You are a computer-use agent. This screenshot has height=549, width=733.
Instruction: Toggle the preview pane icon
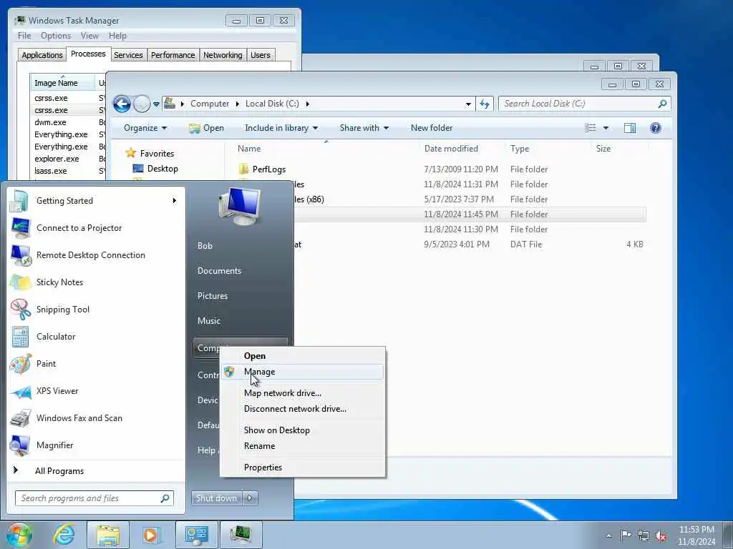click(630, 128)
